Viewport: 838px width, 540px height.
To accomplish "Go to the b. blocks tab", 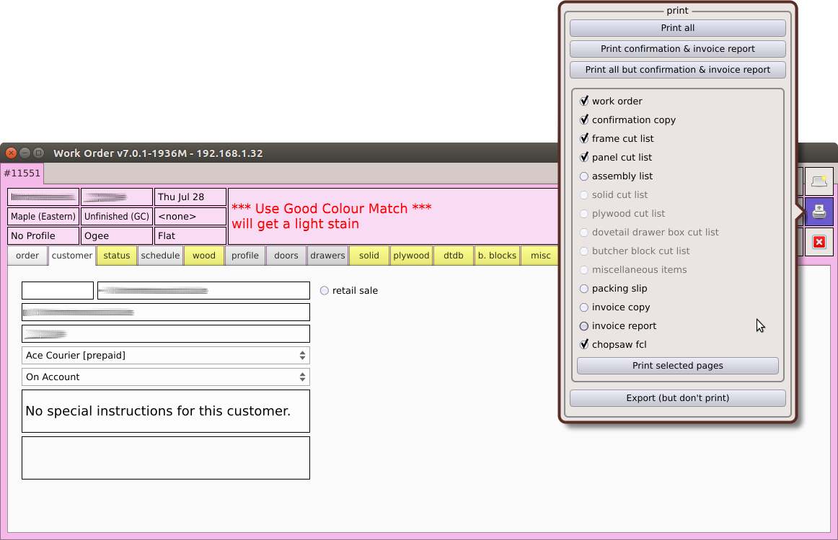I will pyautogui.click(x=497, y=256).
